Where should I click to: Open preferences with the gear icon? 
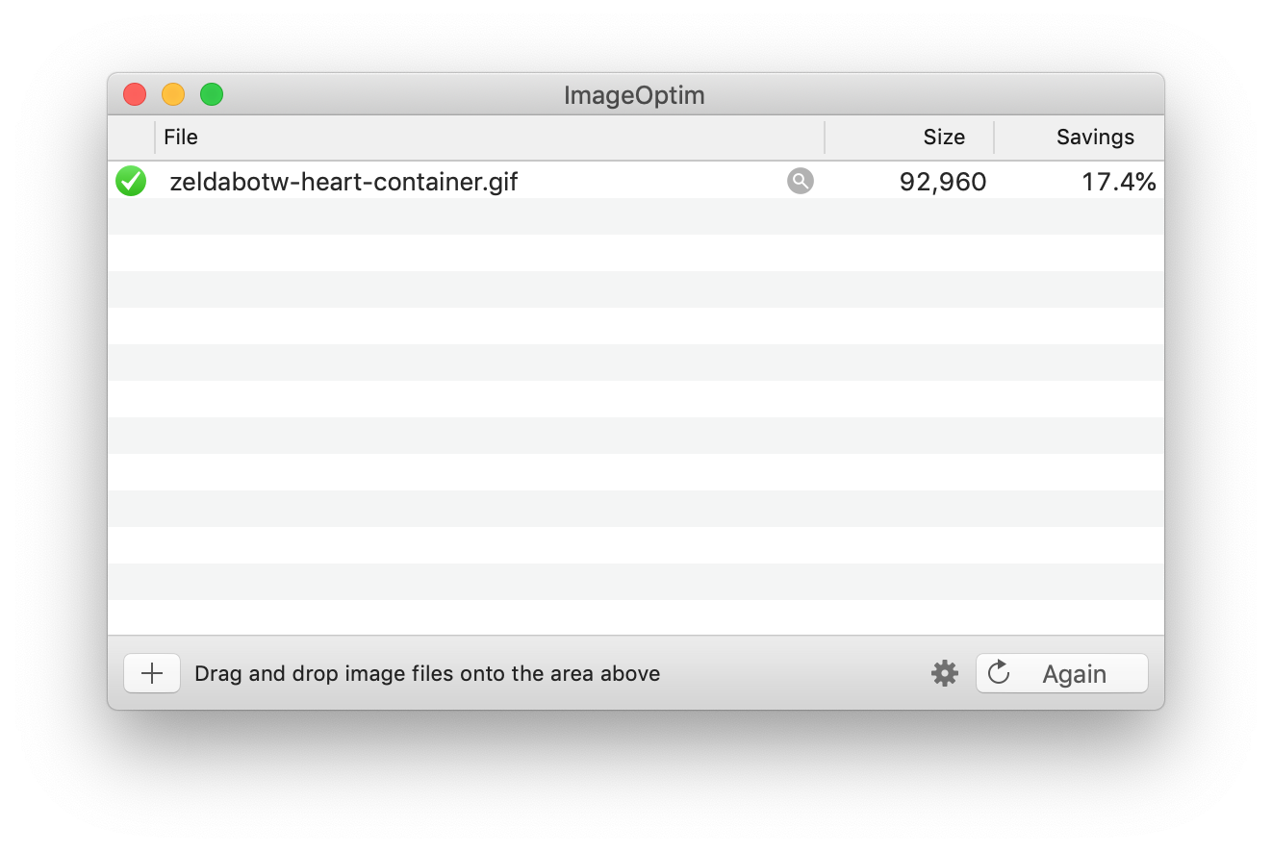click(945, 673)
